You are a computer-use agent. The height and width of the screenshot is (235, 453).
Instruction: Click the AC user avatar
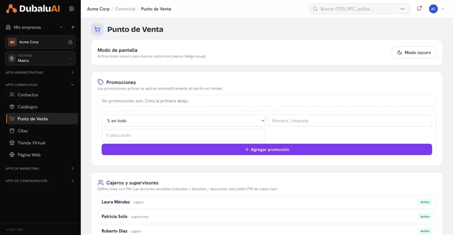click(433, 9)
